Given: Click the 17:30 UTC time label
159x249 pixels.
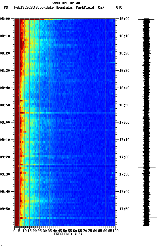Looking at the screenshot, I should 124,174.
